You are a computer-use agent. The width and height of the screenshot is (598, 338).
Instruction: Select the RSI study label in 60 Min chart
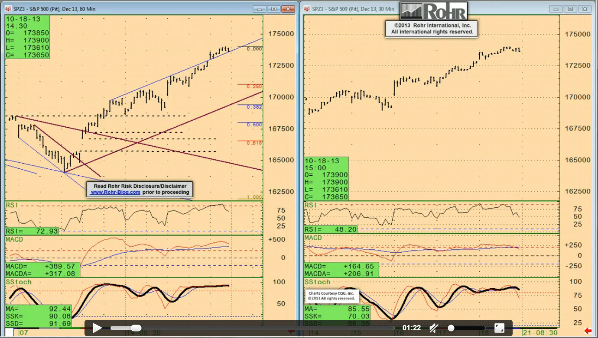coord(12,205)
